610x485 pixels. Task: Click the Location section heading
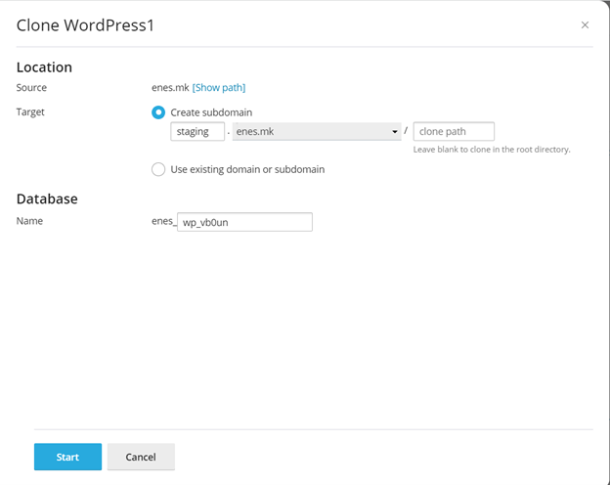[x=45, y=67]
